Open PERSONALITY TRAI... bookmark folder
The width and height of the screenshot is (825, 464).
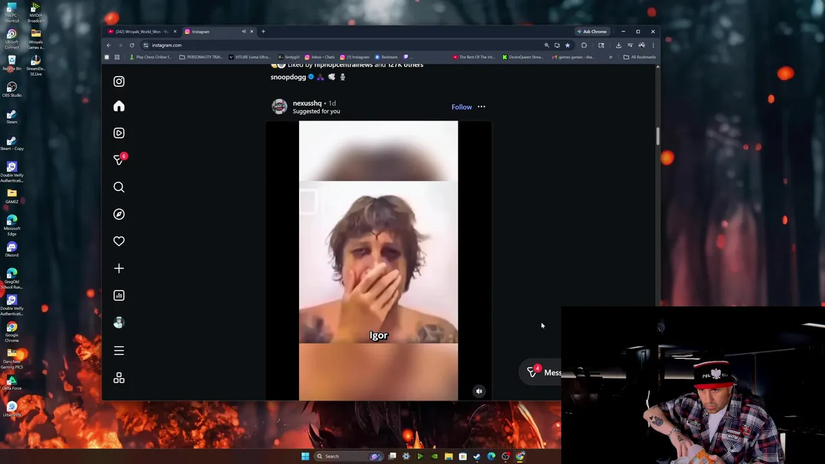[201, 57]
